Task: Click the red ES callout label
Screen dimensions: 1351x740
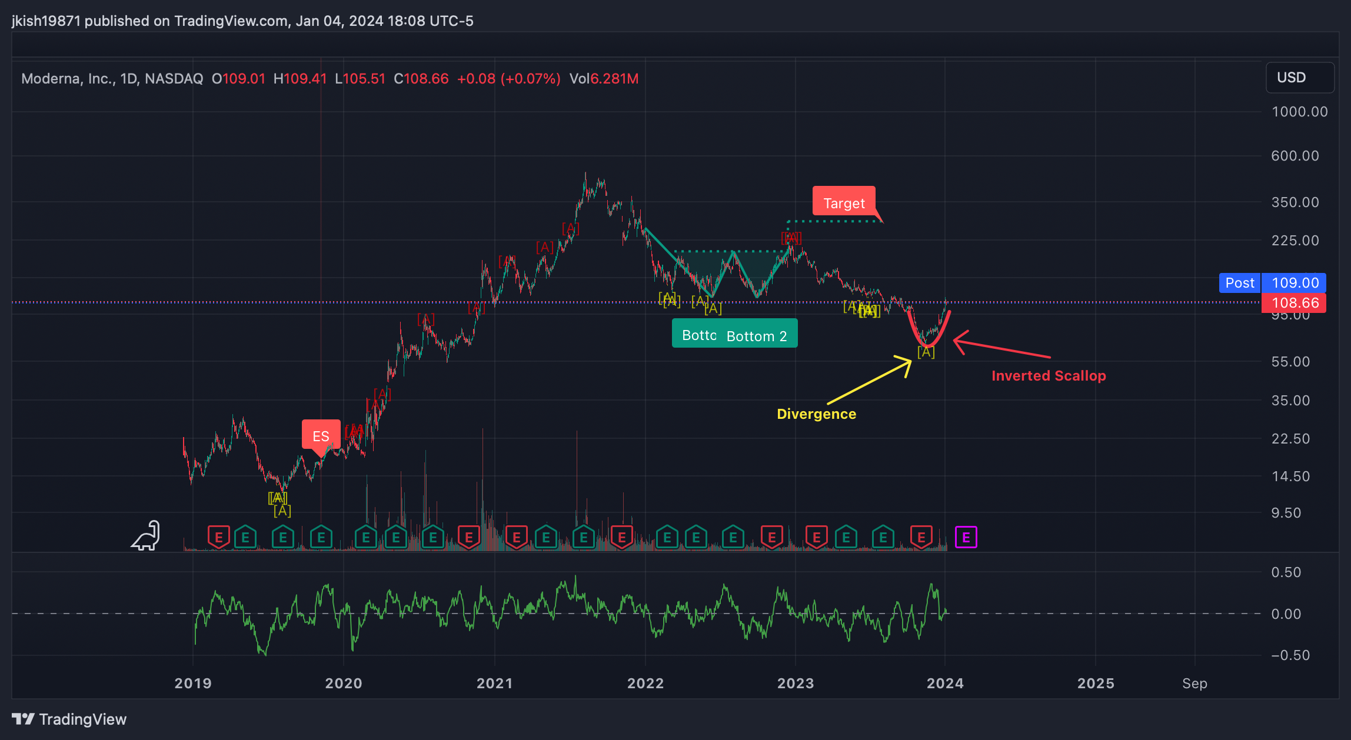Action: [321, 436]
